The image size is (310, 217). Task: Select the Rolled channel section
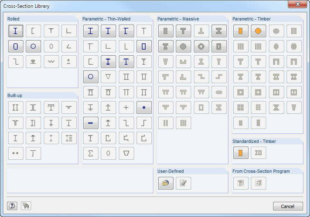click(33, 31)
